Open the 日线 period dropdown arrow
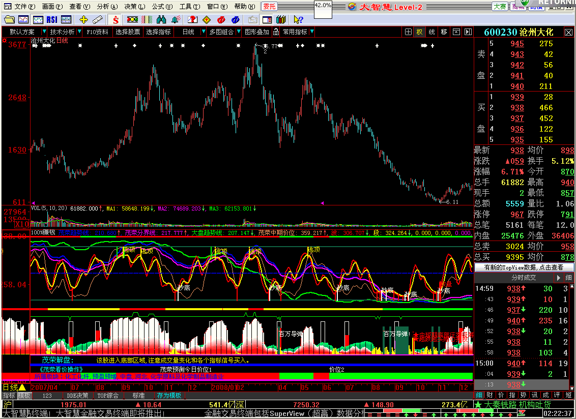The height and width of the screenshot is (419, 576). coord(203,32)
